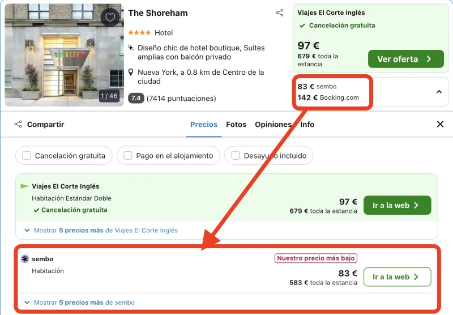Open the Precios tab
453x315 pixels.
tap(204, 124)
